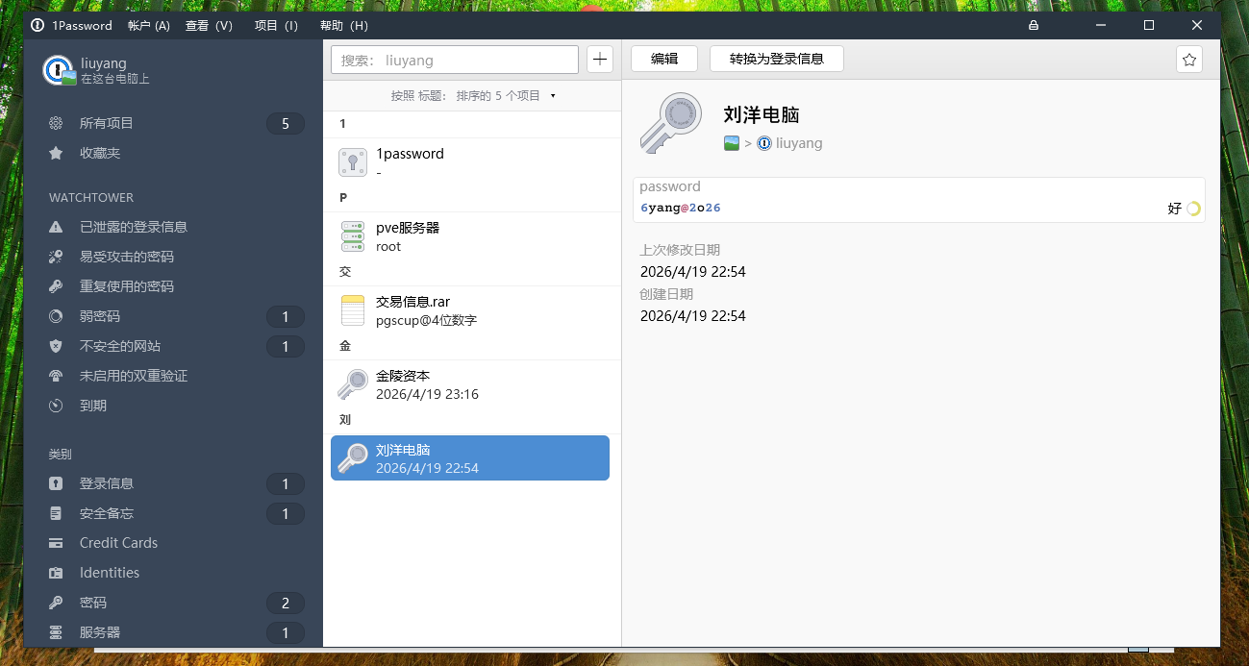The width and height of the screenshot is (1249, 666).
Task: Click the 未启用的双重验证 icon
Action: pos(56,376)
